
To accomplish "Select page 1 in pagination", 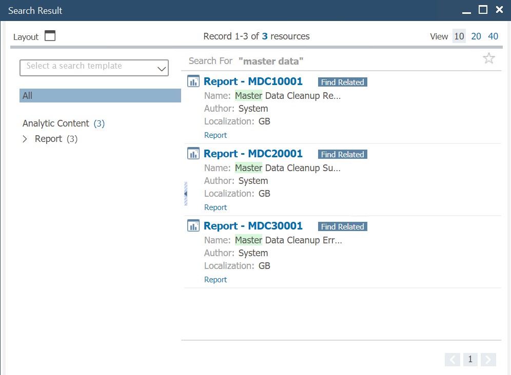I will click(x=470, y=359).
